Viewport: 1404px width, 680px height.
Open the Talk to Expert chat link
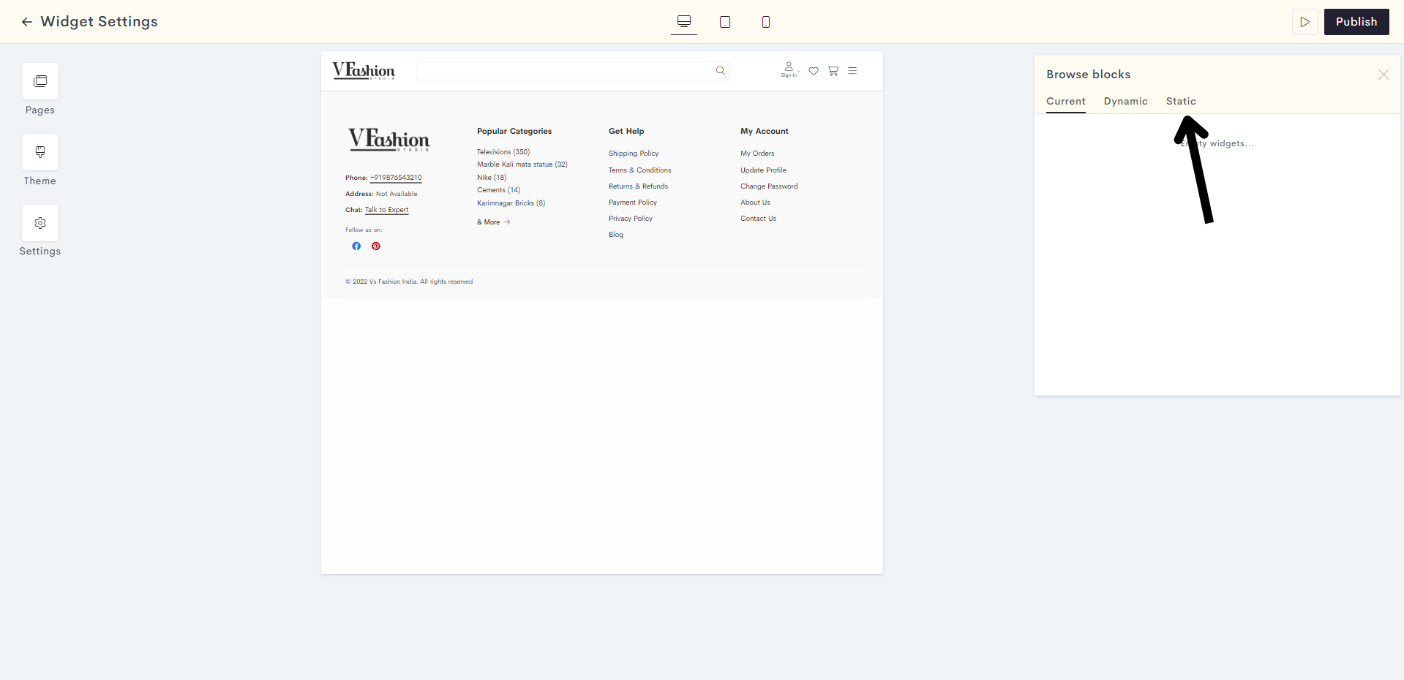tap(387, 210)
